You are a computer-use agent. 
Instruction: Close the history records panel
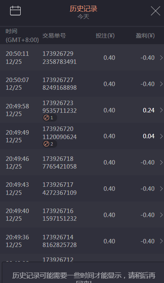[155, 11]
